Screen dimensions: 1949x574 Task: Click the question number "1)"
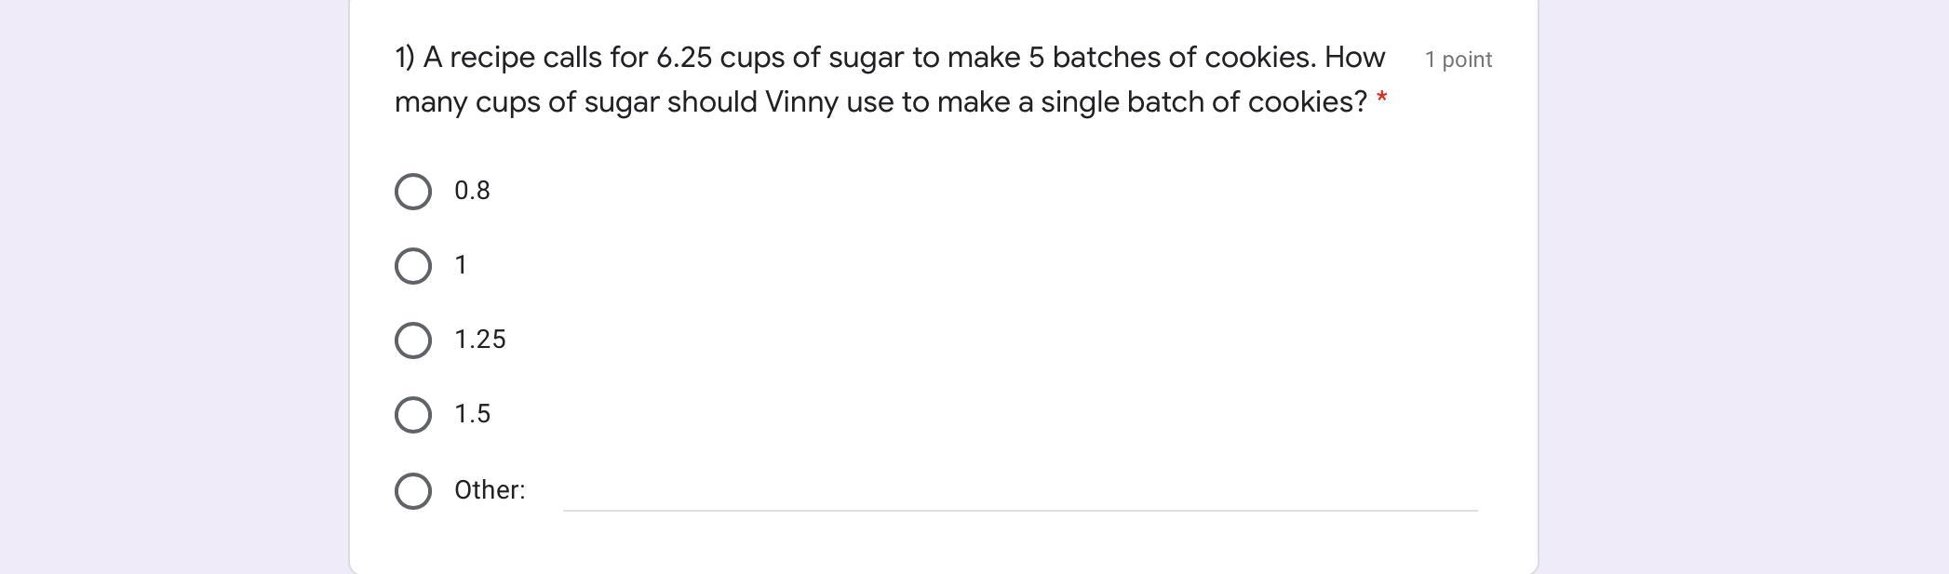tap(405, 58)
